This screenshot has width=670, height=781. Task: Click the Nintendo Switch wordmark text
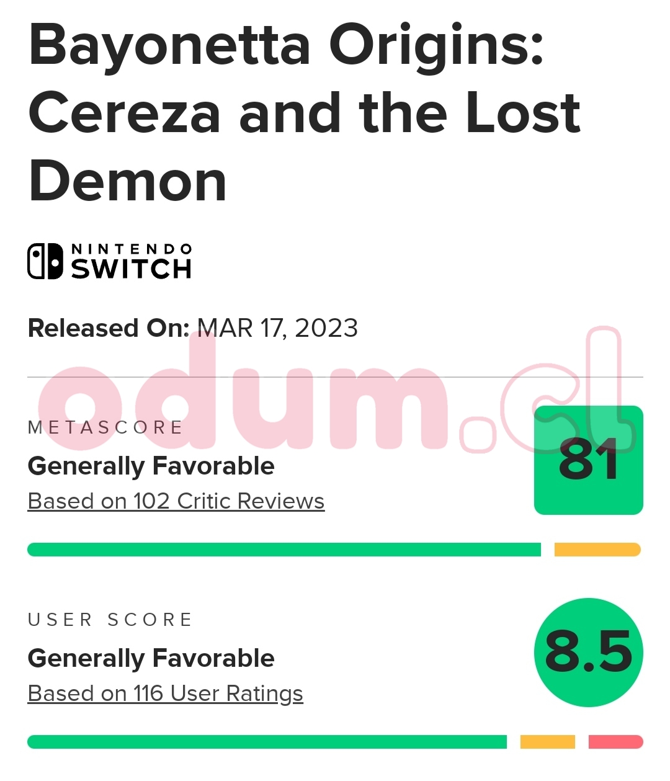point(131,261)
